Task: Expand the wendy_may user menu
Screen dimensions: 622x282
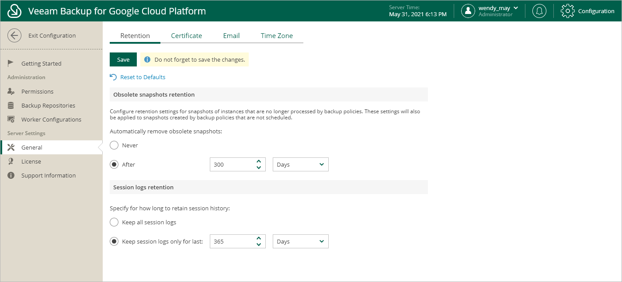Action: [x=516, y=8]
